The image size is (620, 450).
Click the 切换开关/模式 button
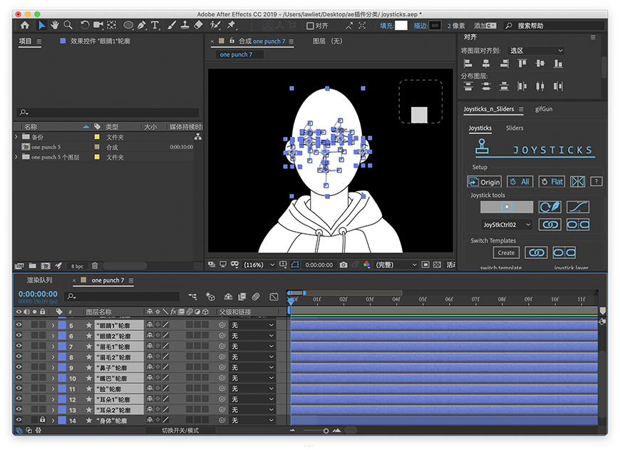click(x=180, y=431)
